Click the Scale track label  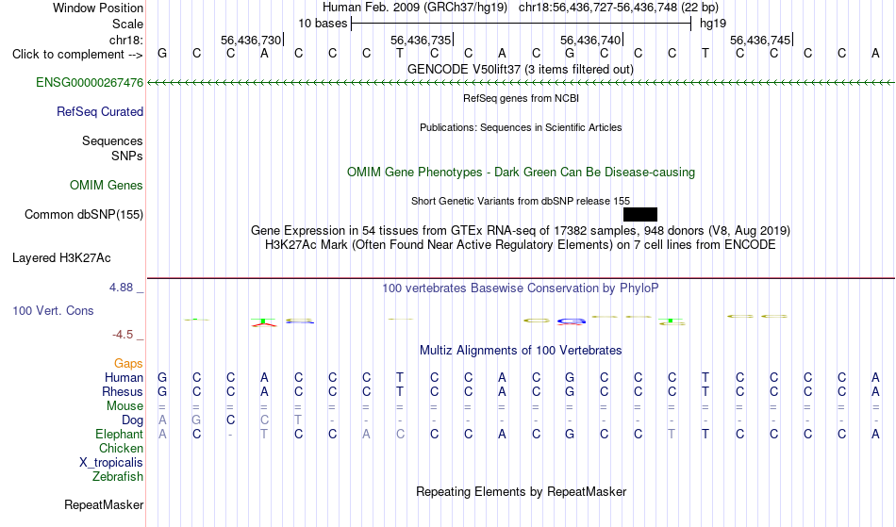tap(128, 24)
